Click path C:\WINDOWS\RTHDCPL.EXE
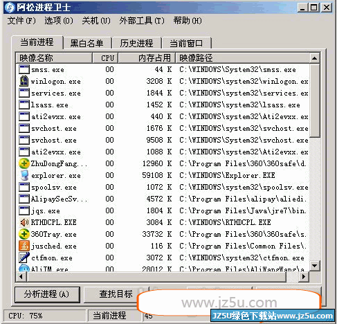This screenshot has width=337, height=324. click(x=225, y=222)
